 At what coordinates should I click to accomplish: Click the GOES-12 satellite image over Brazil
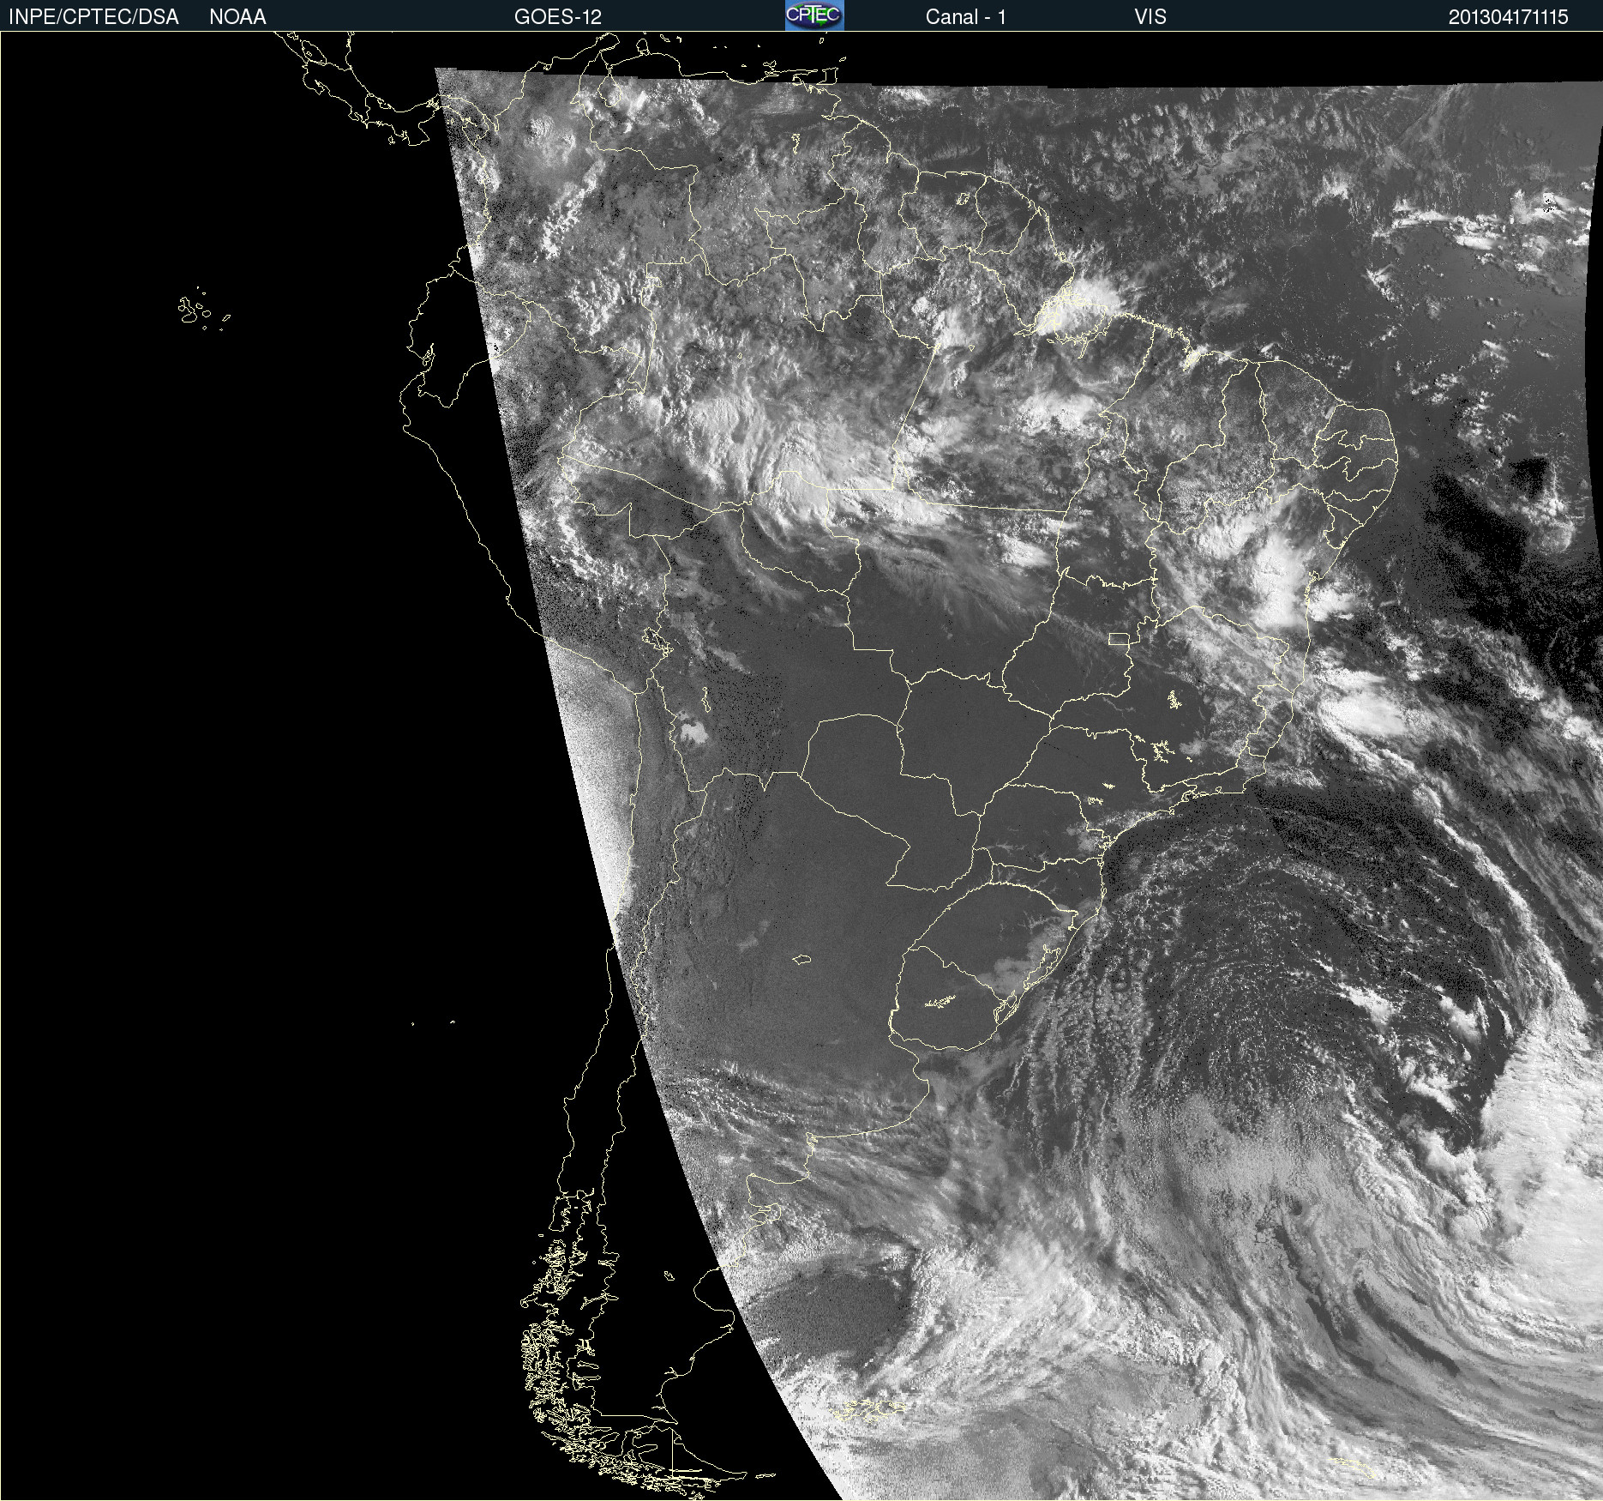[801, 766]
